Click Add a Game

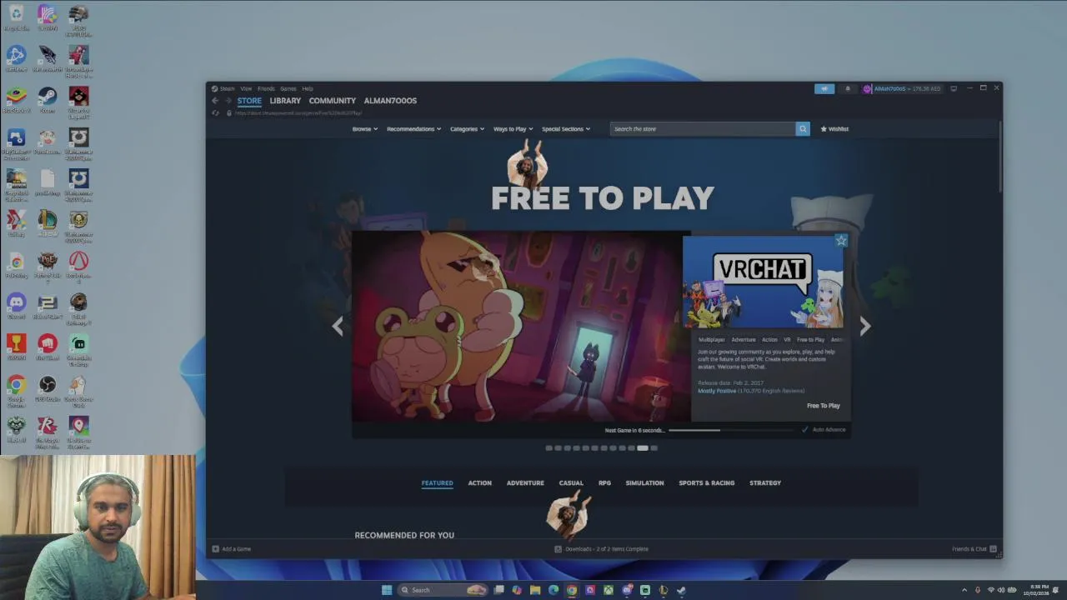tap(232, 549)
